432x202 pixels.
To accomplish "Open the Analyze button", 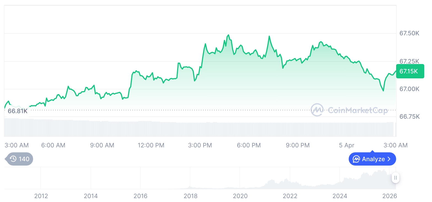I will 372,159.
